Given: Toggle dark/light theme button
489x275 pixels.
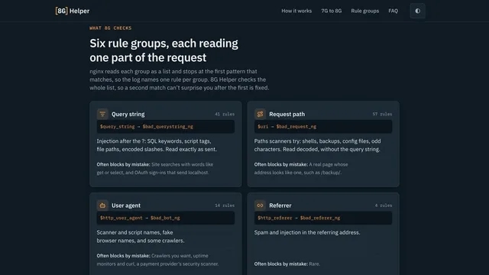Looking at the screenshot, I should pos(418,11).
